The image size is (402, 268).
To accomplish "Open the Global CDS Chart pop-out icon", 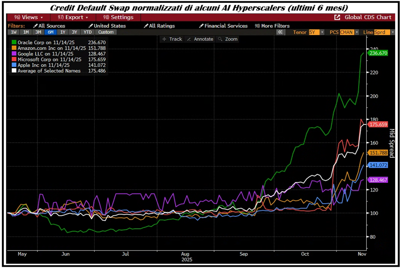I will click(x=338, y=17).
